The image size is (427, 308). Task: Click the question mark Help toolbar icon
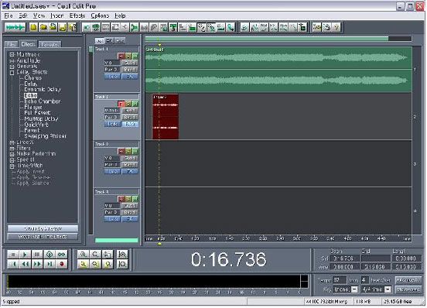[336, 27]
